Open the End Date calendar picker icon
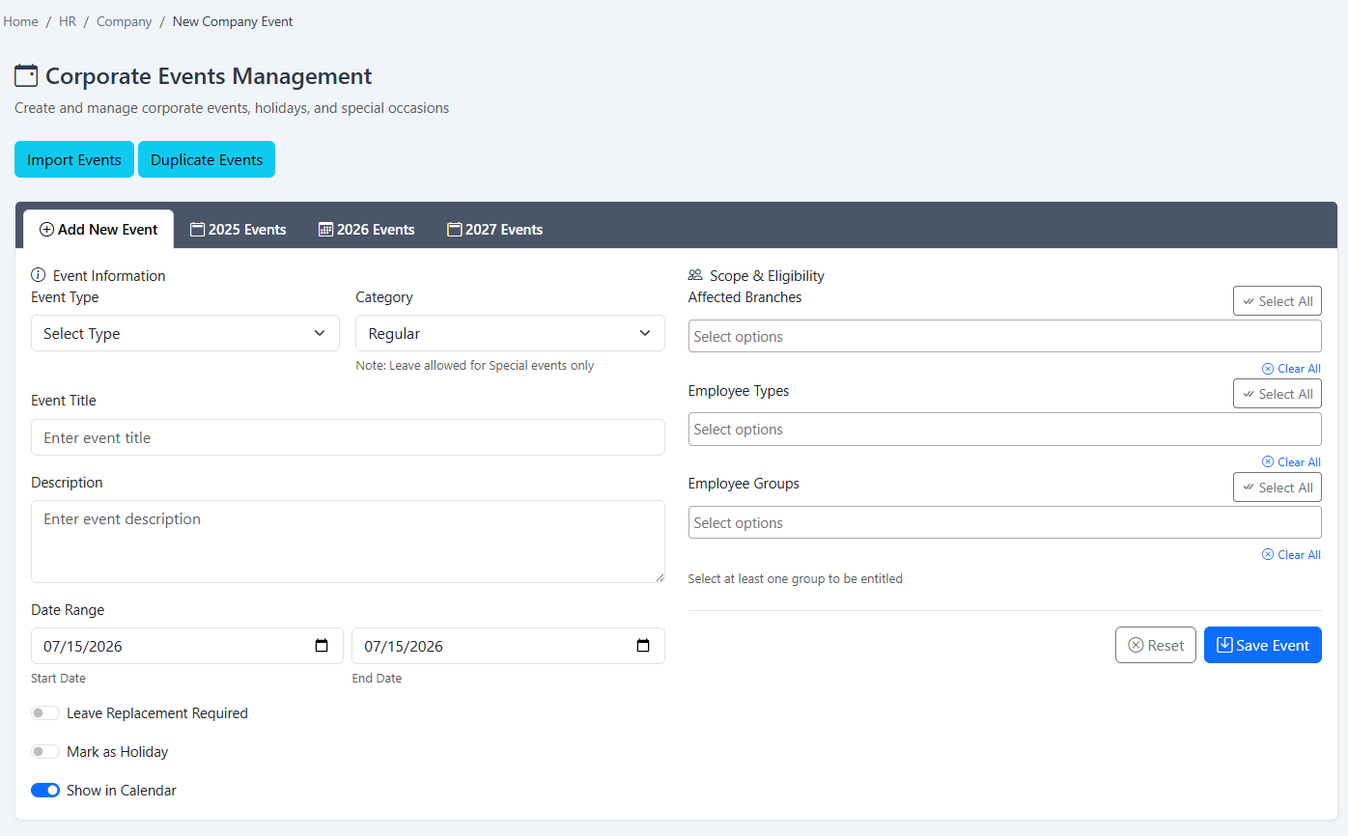 (643, 646)
